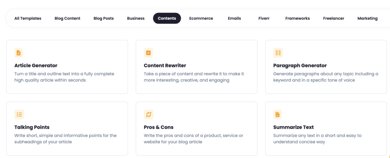
Task: Show the Ecommerce templates
Action: click(201, 18)
